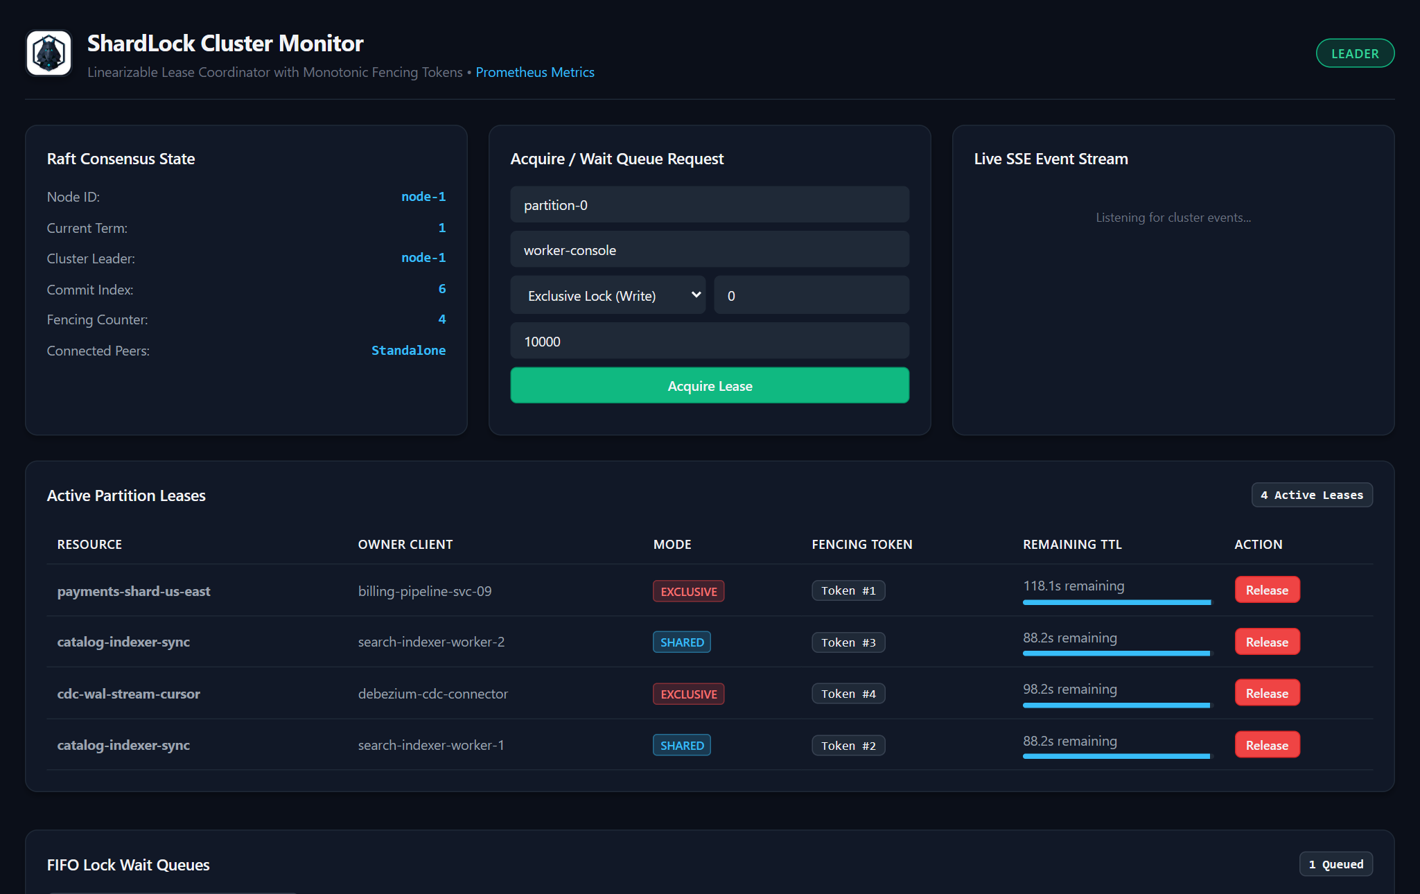
Task: Click the TTL progress bar for payments-shard-us-east
Action: coord(1117,602)
